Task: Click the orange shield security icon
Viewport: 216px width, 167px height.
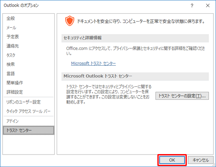Action: (x=70, y=21)
